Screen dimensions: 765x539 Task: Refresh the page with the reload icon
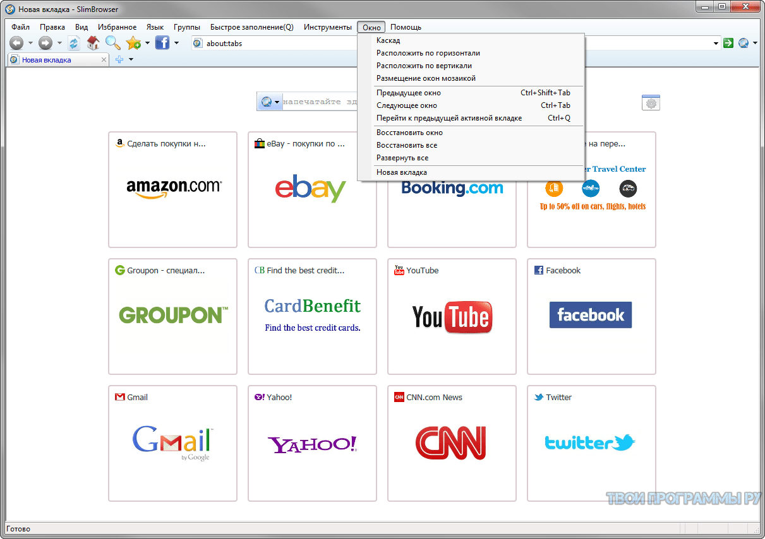(x=74, y=43)
